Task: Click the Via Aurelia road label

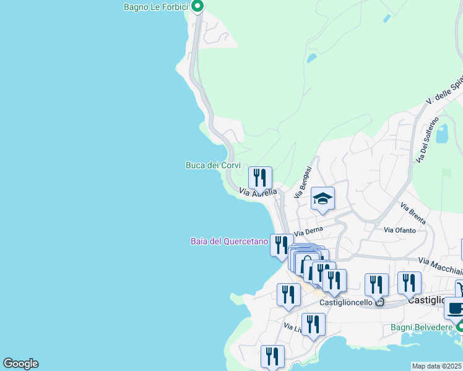Action: 258,192
